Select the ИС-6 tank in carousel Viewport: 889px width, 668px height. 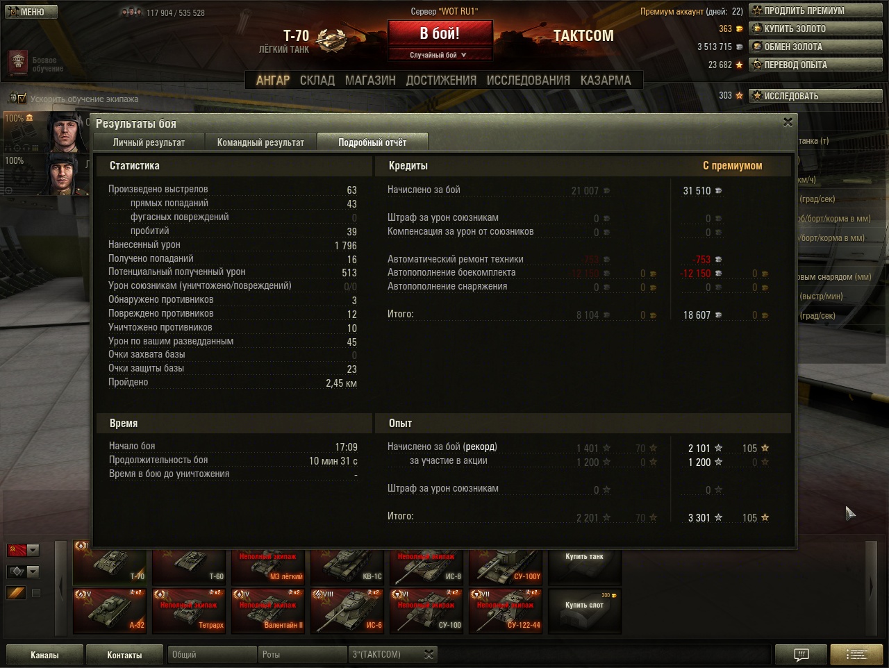click(x=347, y=611)
